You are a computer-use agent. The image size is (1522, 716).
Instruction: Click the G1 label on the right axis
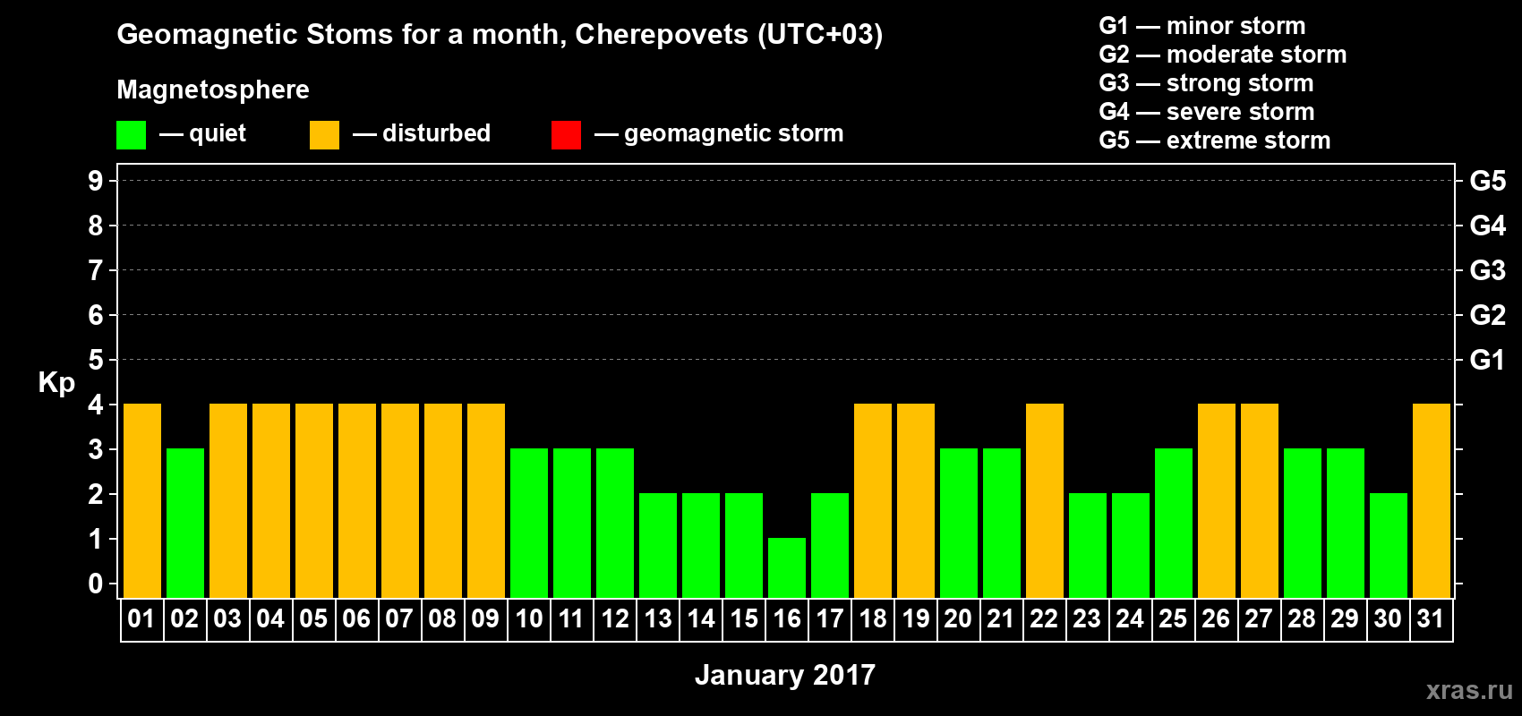pos(1487,360)
